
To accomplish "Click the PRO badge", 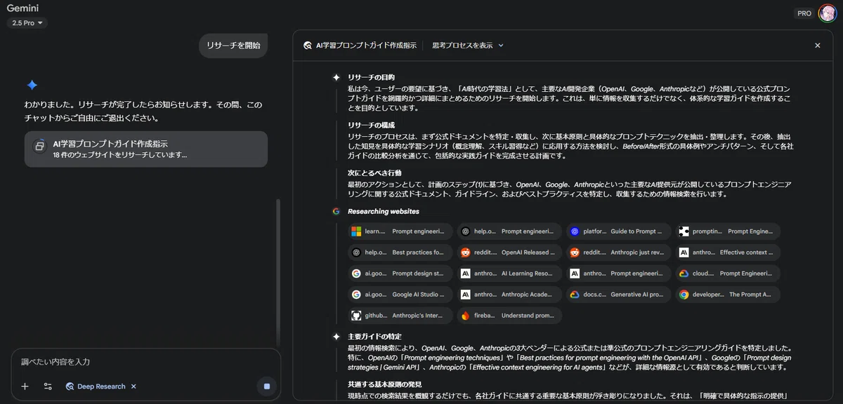I will 804,13.
